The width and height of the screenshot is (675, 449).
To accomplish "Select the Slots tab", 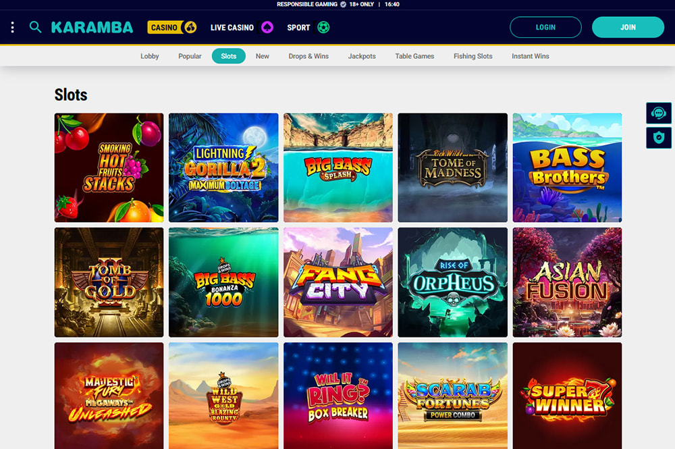I will [x=229, y=56].
